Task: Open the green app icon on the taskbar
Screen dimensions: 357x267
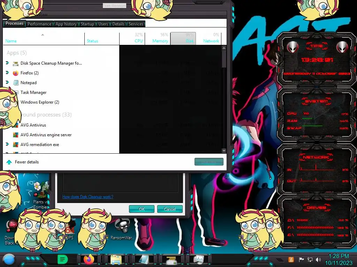Action: point(62,259)
